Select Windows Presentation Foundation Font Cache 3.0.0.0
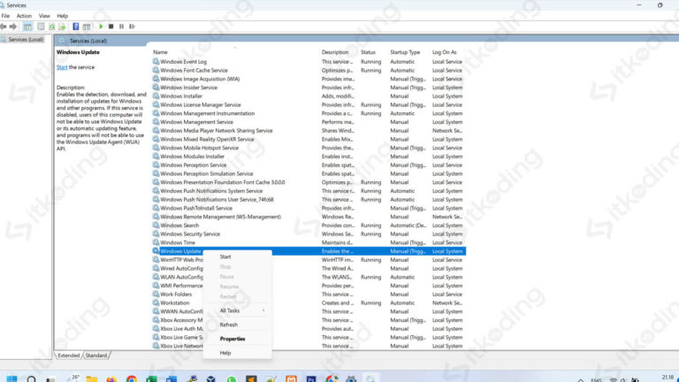Screen dimensions: 679x382 coord(309,182)
